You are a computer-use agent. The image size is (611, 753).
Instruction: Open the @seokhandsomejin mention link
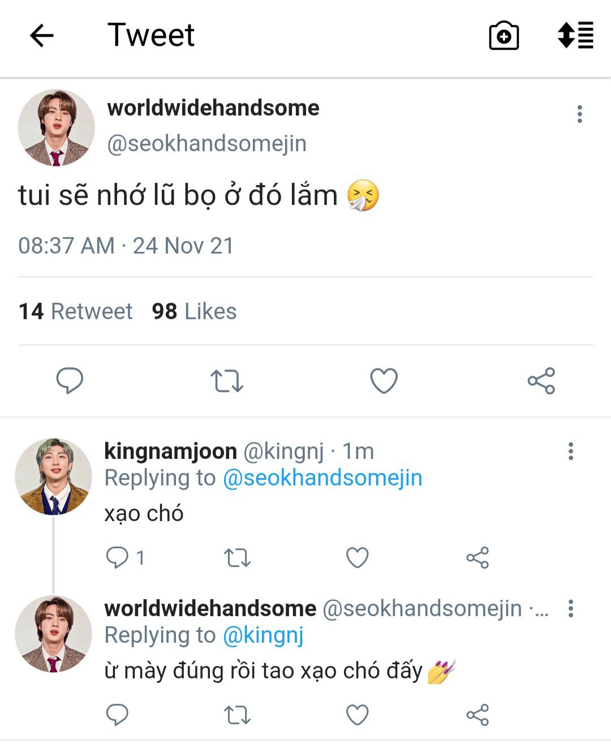tap(322, 478)
